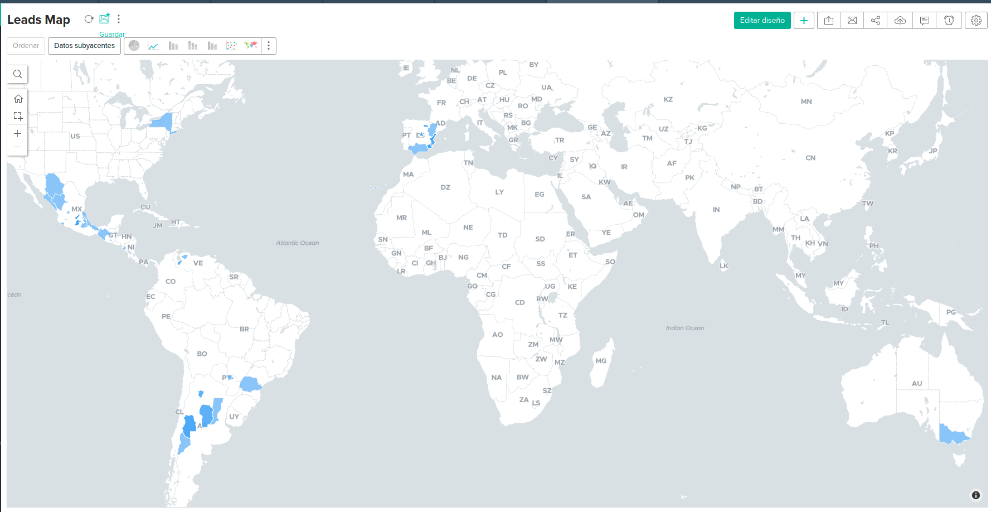This screenshot has height=512, width=991.
Task: Select the line chart visualization type
Action: (x=153, y=46)
